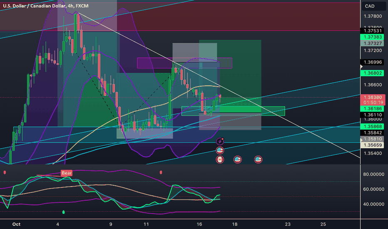Open the lightning bolt event icon

pyautogui.click(x=220, y=142)
